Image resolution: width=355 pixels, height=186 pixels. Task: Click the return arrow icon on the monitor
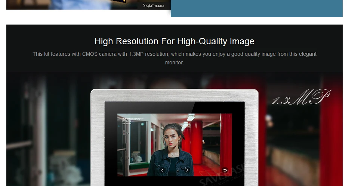[225, 170]
